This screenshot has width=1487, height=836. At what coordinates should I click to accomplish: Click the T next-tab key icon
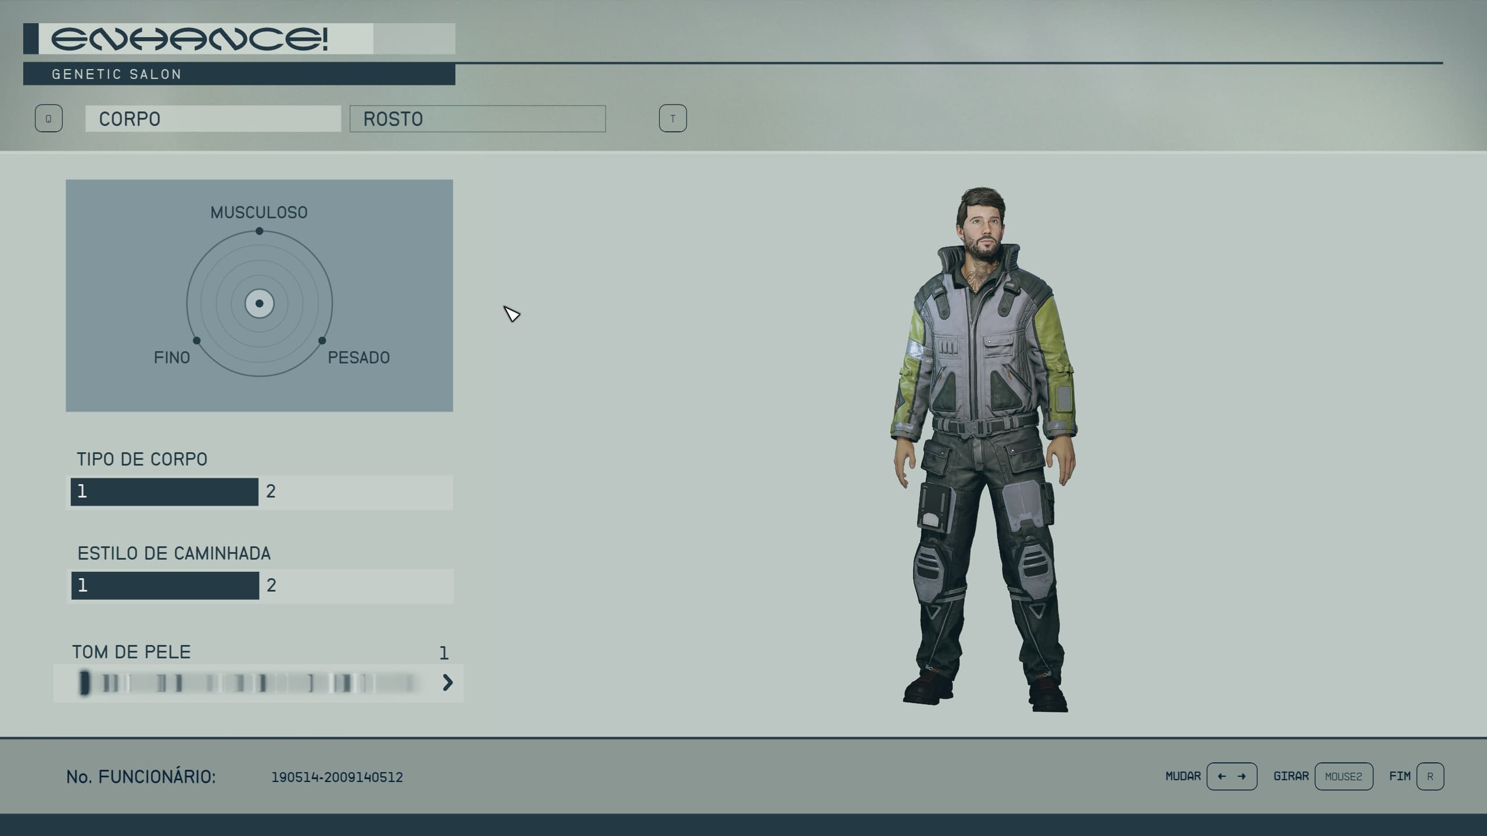point(673,118)
